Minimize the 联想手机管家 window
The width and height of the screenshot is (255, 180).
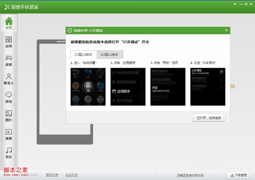241,4
